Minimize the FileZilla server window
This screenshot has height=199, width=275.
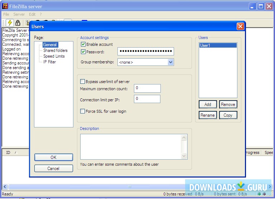click(252, 6)
